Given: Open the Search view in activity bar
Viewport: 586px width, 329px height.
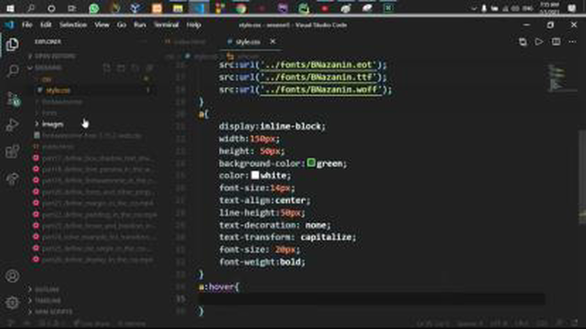Looking at the screenshot, I should click(x=12, y=71).
